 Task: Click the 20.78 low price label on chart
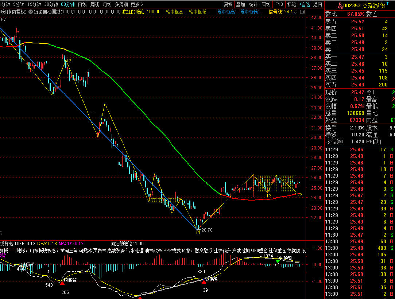click(x=207, y=230)
